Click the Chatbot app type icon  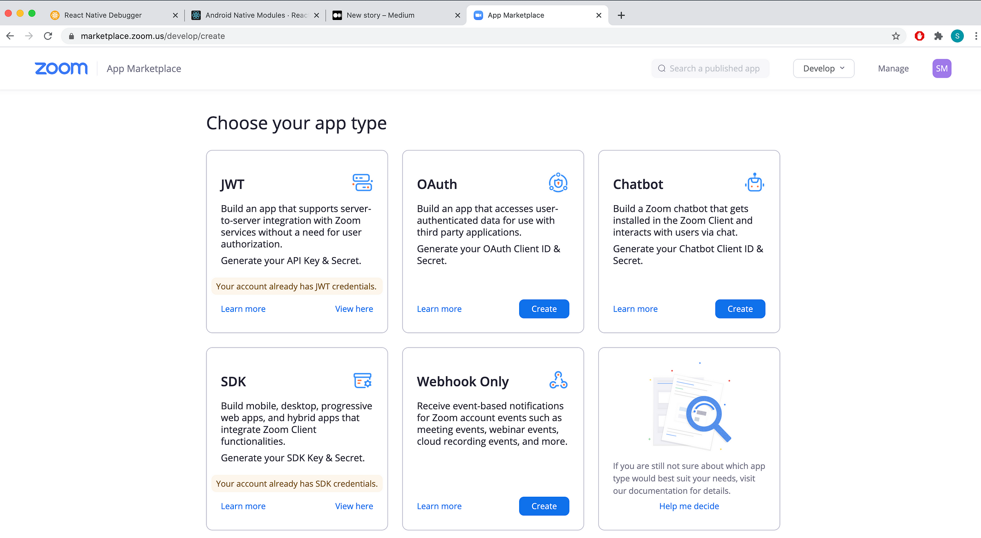point(754,183)
